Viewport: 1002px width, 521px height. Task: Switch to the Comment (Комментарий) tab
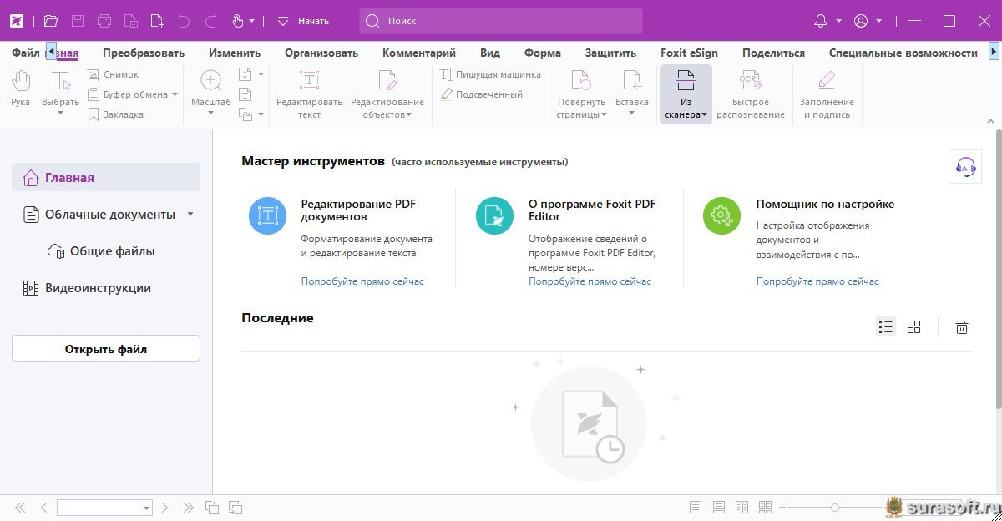pyautogui.click(x=419, y=53)
